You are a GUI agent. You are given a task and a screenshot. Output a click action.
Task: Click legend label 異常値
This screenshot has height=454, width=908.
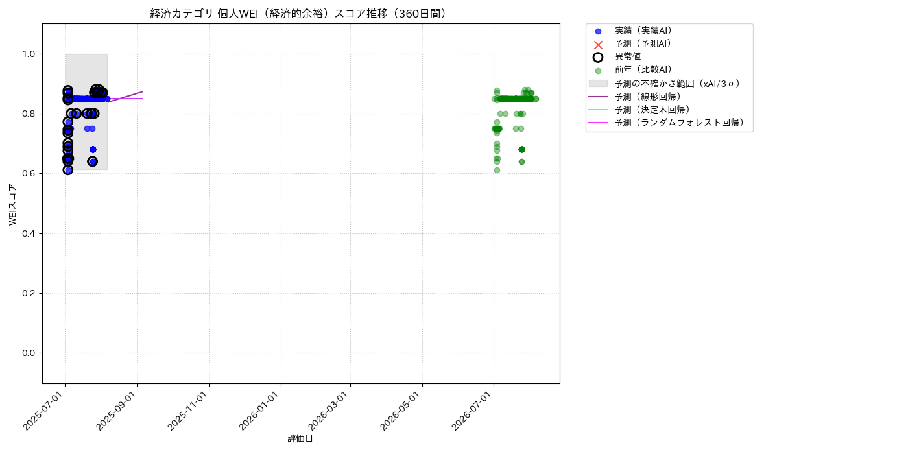(628, 56)
